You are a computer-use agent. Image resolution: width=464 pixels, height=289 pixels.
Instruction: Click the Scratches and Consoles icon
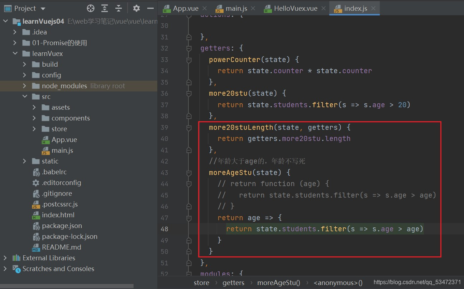pyautogui.click(x=16, y=269)
